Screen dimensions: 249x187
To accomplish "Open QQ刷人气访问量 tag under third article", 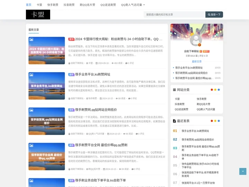I will 96,134.
